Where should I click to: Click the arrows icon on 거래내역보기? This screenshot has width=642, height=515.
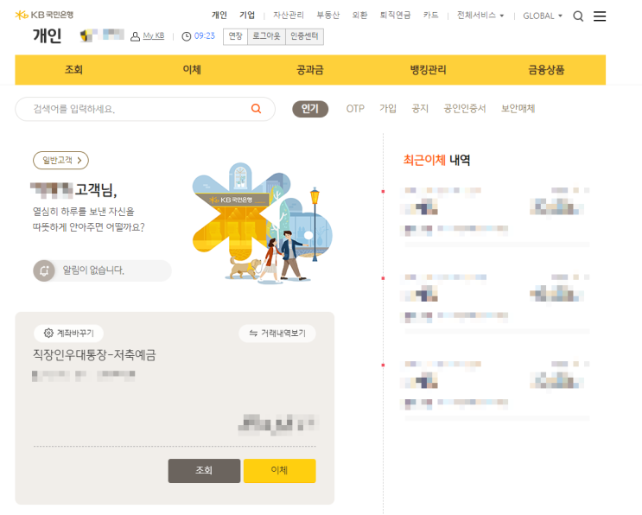[x=253, y=334]
